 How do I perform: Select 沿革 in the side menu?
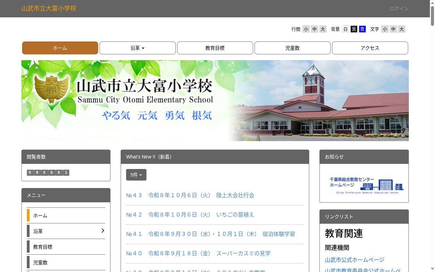(x=66, y=231)
